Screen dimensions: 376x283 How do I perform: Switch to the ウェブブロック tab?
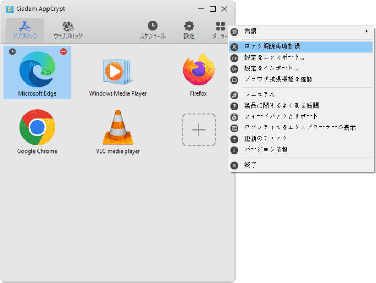tap(68, 30)
